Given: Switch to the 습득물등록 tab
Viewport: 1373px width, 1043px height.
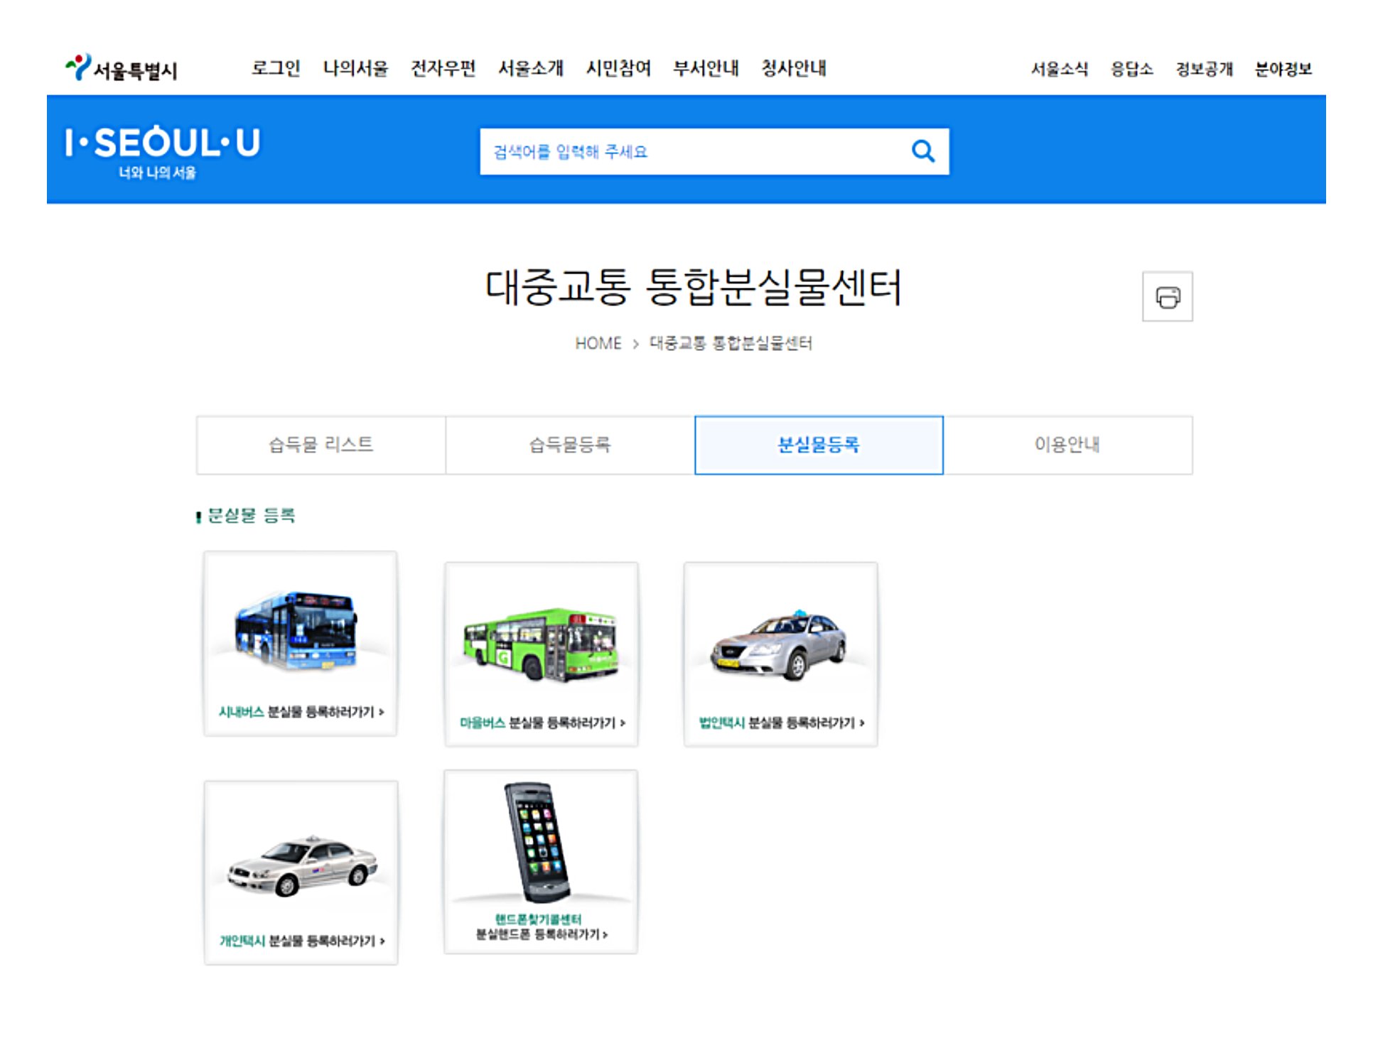Looking at the screenshot, I should [x=569, y=445].
